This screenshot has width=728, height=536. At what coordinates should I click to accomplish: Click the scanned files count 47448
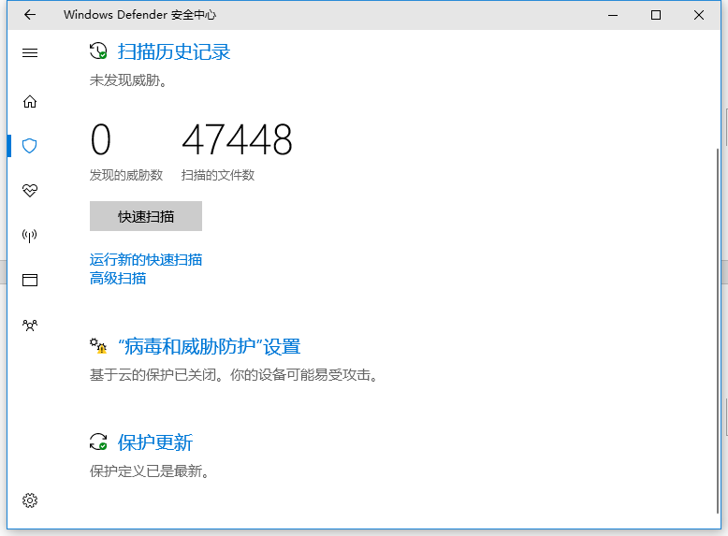(x=238, y=139)
